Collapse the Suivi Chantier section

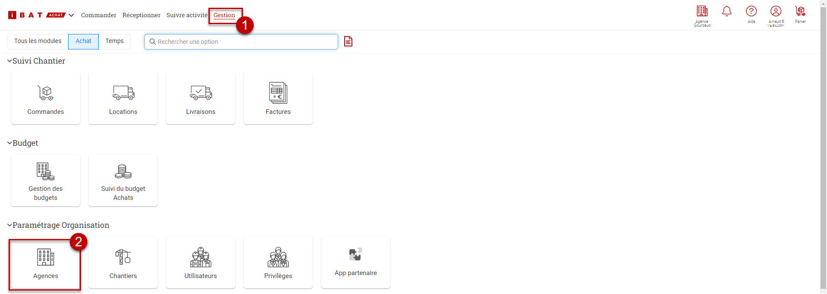point(9,61)
